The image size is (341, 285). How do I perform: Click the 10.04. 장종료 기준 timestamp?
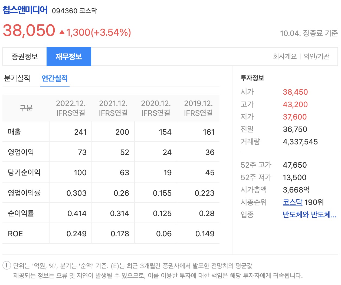309,33
